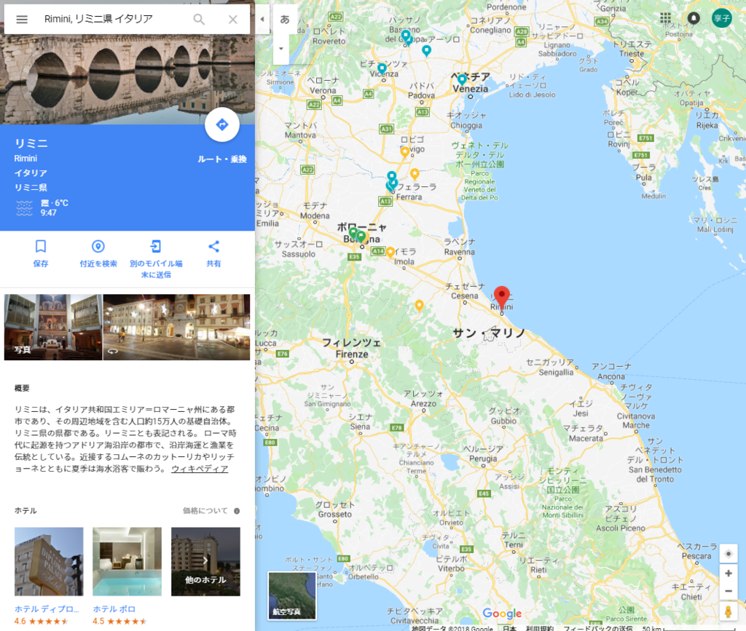This screenshot has width=746, height=631.
Task: Click the サン・マリノ label on map
Action: pyautogui.click(x=489, y=333)
